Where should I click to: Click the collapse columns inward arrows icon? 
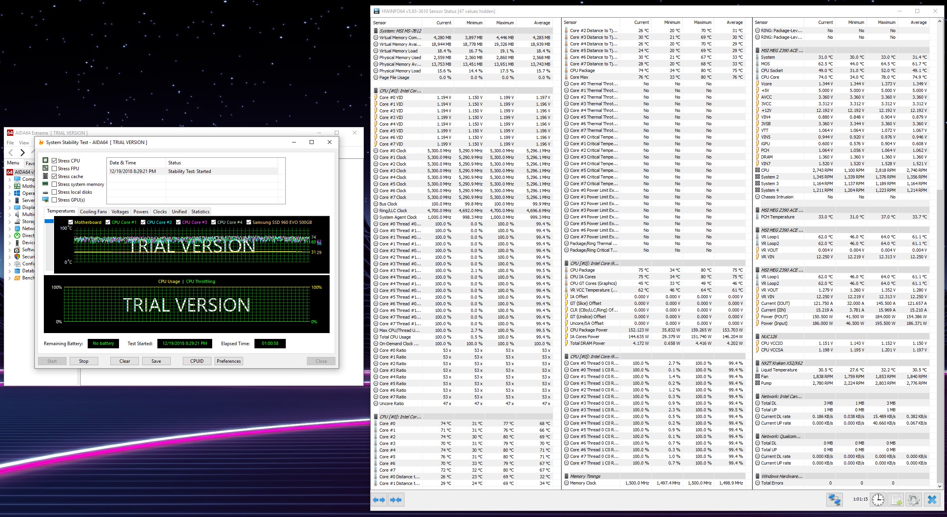click(396, 500)
